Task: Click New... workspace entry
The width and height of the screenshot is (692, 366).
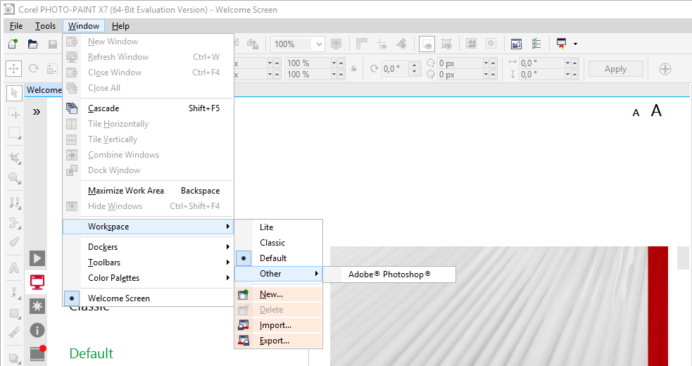Action: tap(279, 294)
